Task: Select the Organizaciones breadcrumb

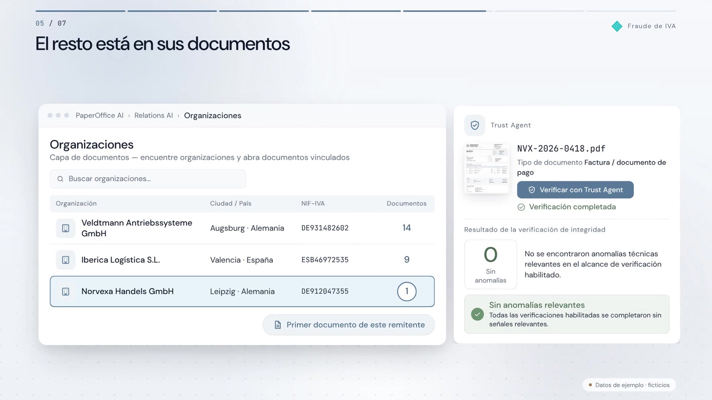Action: click(x=213, y=116)
